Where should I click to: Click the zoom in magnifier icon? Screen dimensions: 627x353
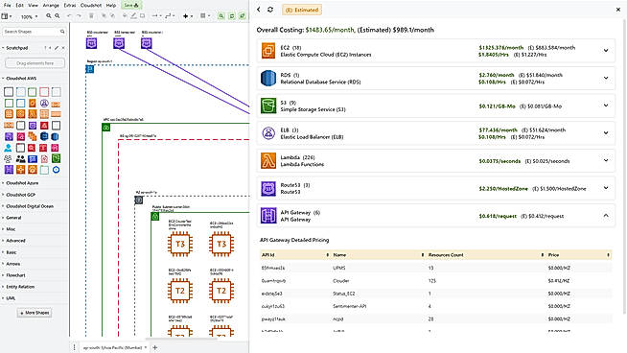[x=48, y=16]
